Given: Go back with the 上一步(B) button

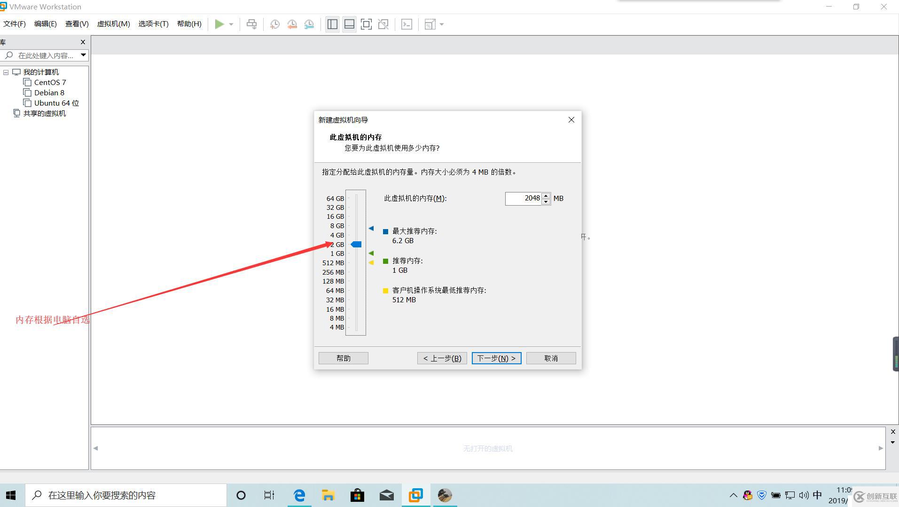Looking at the screenshot, I should [x=442, y=358].
